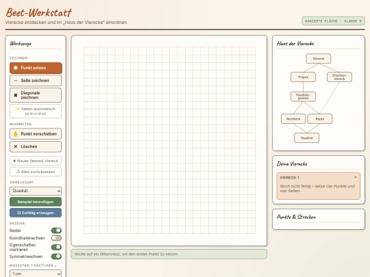Select the Punkt verschieben tool
370x277 pixels.
[36, 134]
